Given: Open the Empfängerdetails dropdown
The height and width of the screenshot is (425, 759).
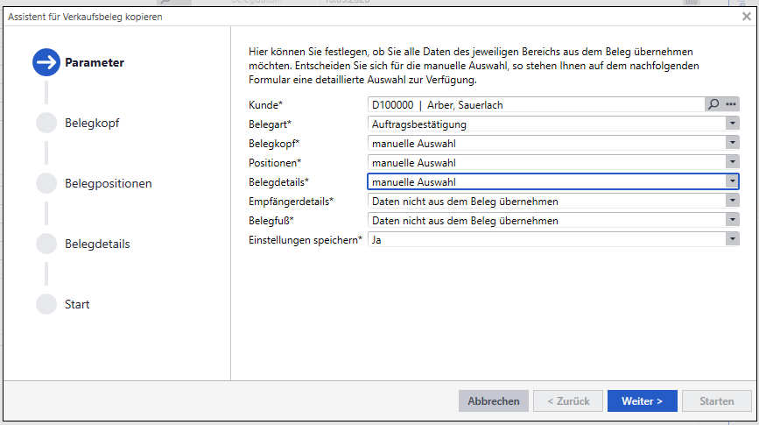Looking at the screenshot, I should 732,201.
